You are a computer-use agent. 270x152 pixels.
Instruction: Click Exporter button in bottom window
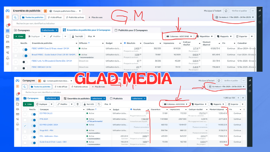click(x=233, y=104)
